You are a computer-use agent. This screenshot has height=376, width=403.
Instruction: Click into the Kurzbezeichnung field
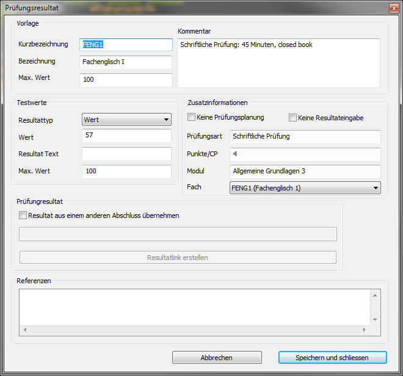(x=126, y=45)
